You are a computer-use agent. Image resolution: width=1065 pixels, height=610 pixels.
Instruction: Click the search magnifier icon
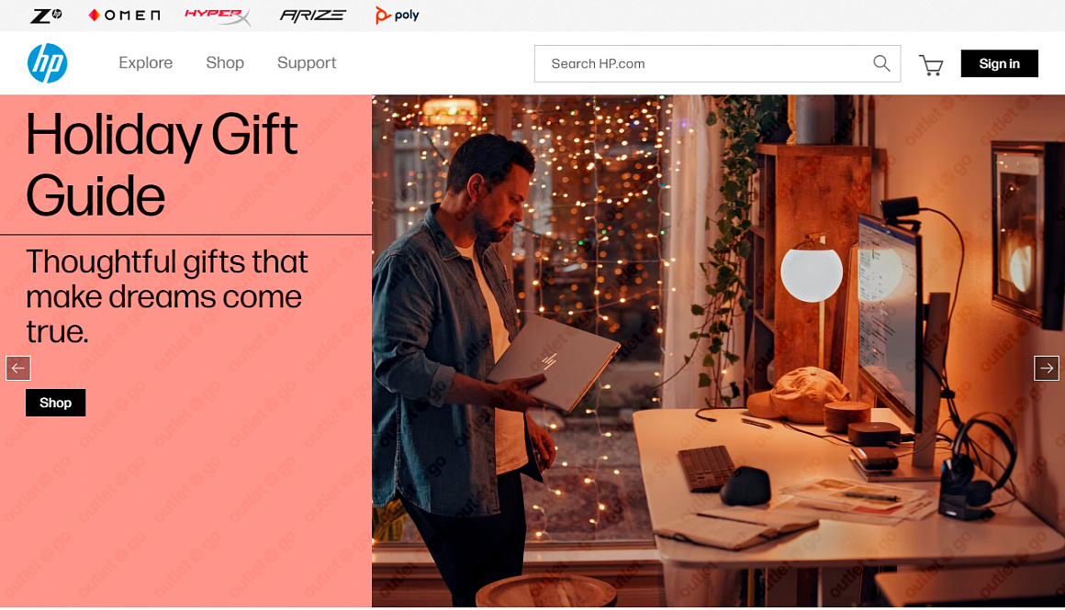click(881, 63)
